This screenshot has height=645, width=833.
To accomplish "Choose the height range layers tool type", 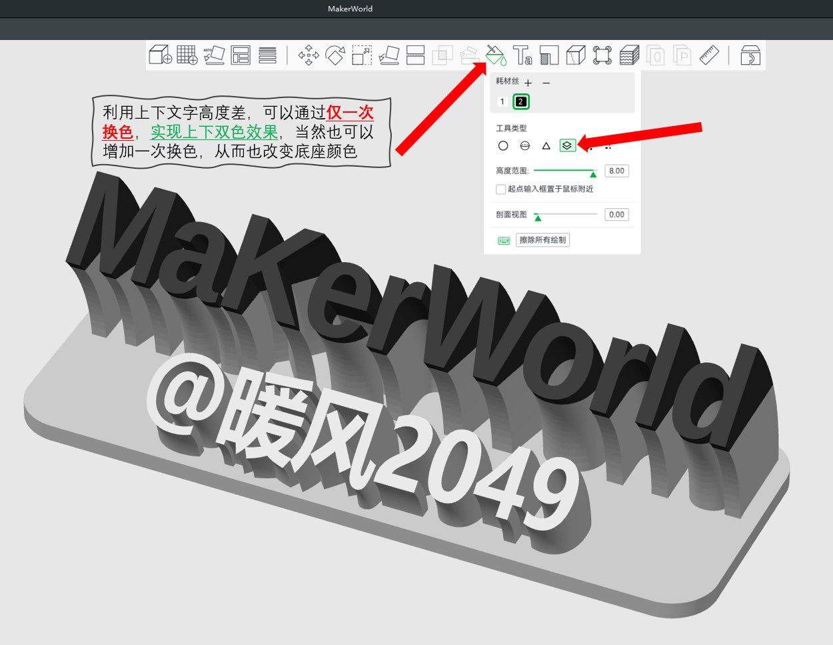I will (x=568, y=145).
